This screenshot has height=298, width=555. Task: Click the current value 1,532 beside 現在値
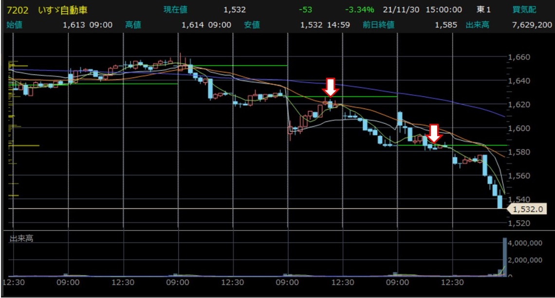[235, 10]
